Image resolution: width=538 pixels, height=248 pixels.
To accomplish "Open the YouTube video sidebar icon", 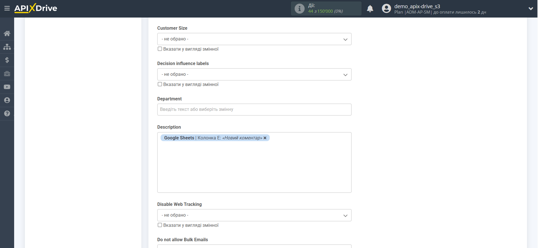I will (7, 87).
